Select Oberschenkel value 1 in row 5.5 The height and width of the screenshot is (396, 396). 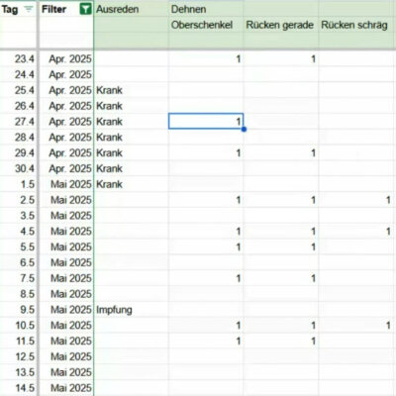206,247
